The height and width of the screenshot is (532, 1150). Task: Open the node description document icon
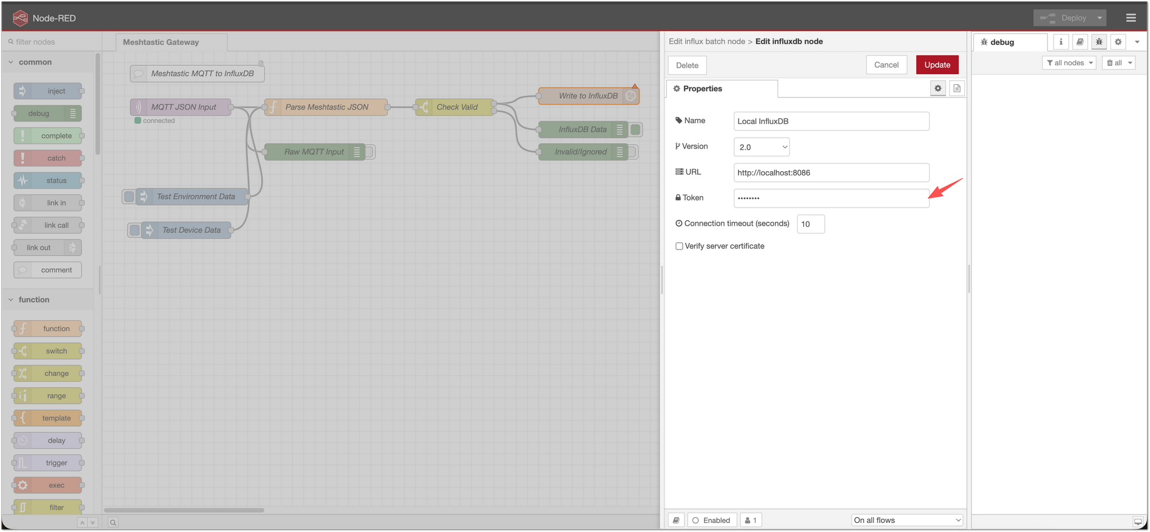tap(957, 89)
